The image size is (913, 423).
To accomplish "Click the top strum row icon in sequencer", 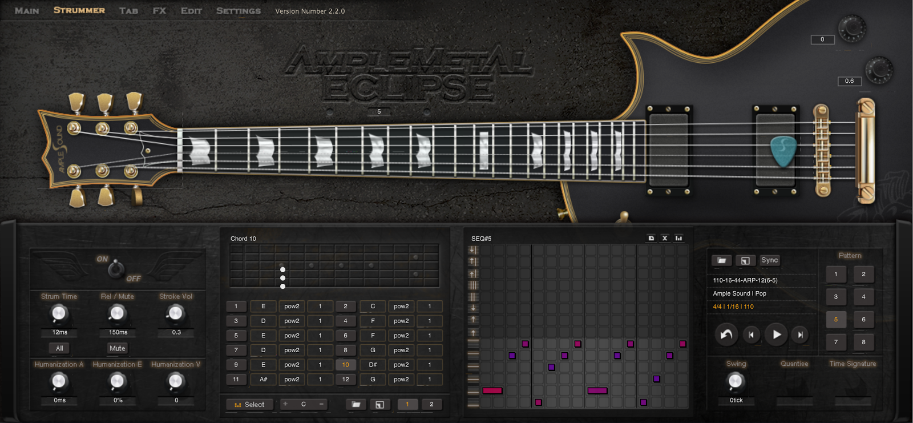I will point(473,250).
